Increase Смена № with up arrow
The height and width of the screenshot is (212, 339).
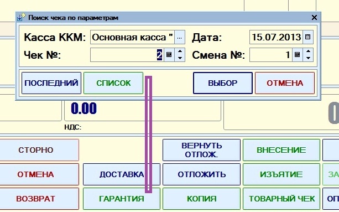[x=308, y=51]
